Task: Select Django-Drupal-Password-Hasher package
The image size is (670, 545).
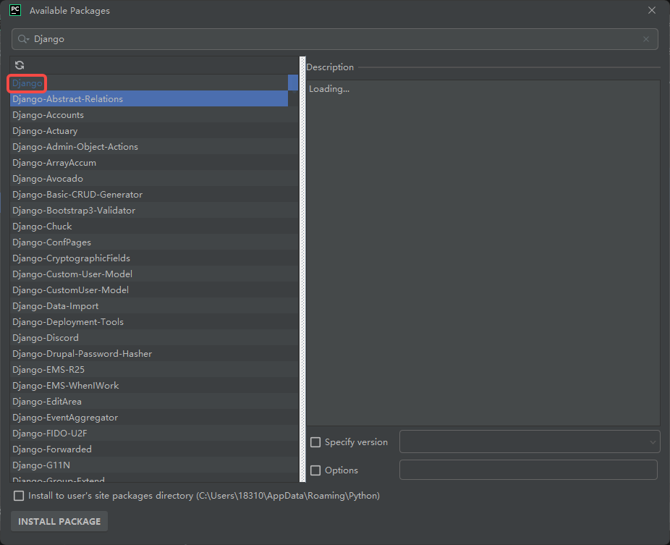Action: pyautogui.click(x=154, y=353)
